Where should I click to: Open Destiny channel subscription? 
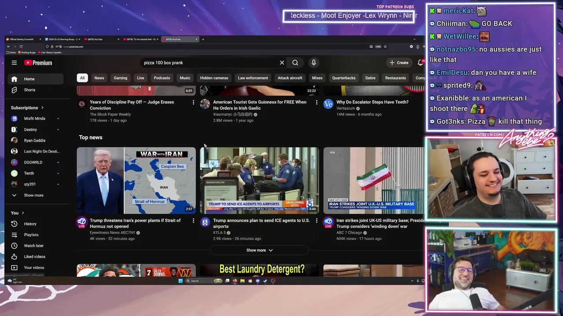(36, 129)
